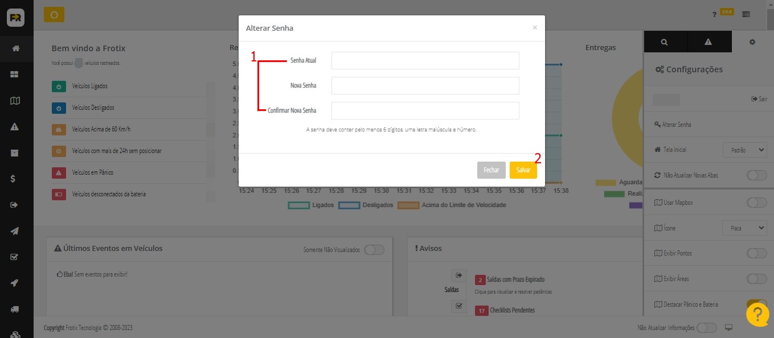The image size is (774, 338).
Task: Click the dollar sign sidebar icon
Action: point(15,179)
